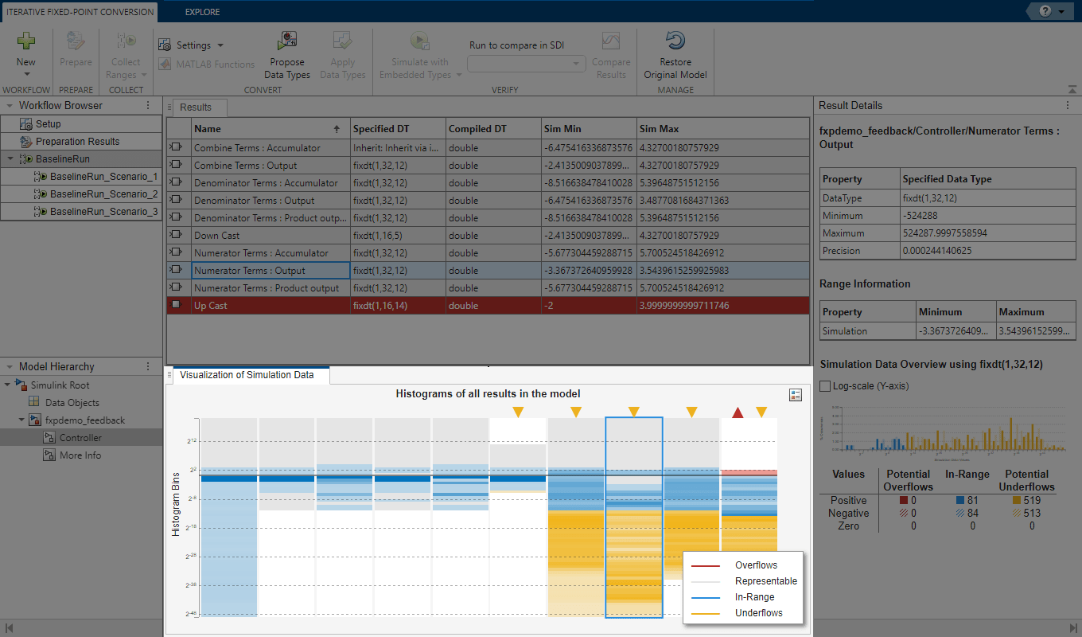Select Combine Terms : Accumulator row
The width and height of the screenshot is (1082, 637).
click(x=488, y=148)
